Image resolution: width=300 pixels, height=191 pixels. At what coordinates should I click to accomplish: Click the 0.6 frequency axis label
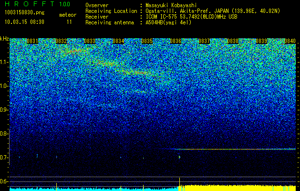pyautogui.click(x=4, y=181)
